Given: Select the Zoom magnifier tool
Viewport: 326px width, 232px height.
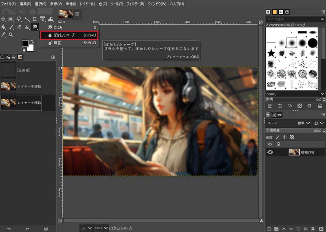Looking at the screenshot, I should coord(11,35).
